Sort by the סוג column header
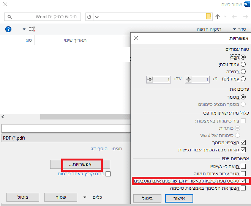This screenshot has height=206, width=251. [29, 40]
